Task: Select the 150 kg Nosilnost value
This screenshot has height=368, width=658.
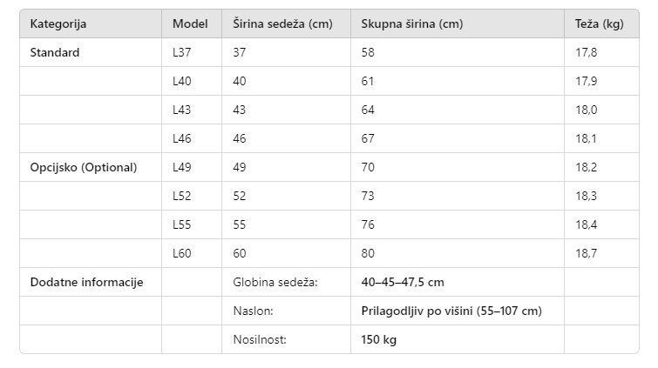Action: [x=378, y=339]
